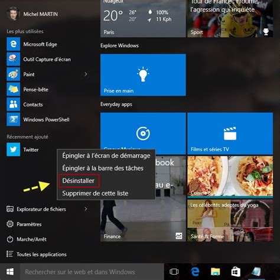280x280 pixels.
Task: Open the Paris weather tile
Action: pyautogui.click(x=143, y=18)
